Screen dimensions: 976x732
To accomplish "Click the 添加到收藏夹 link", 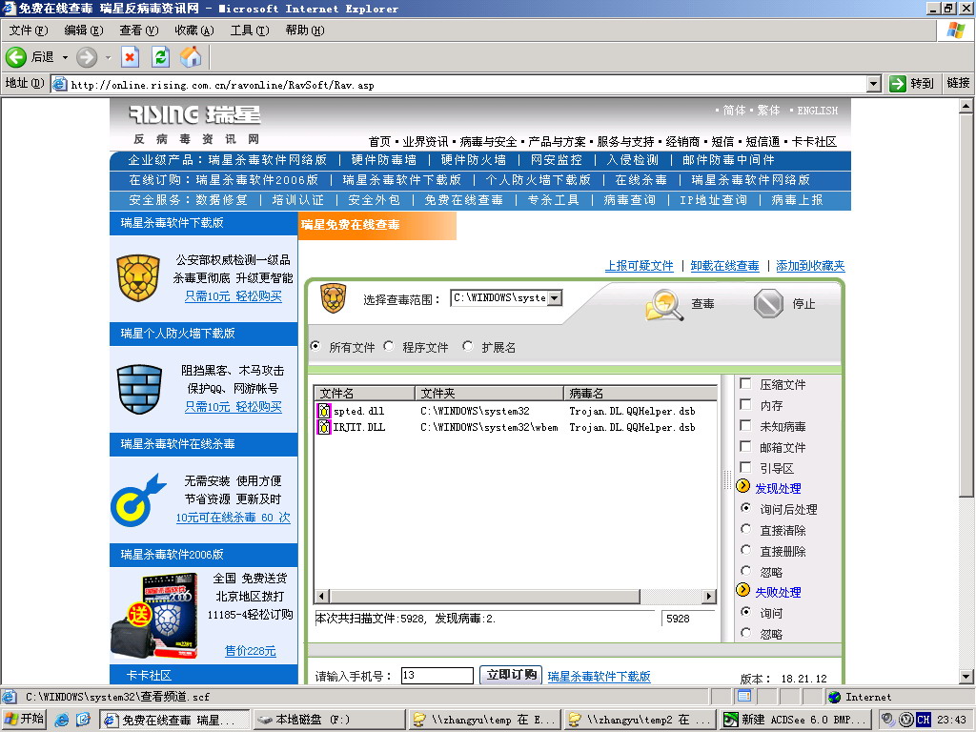I will tap(810, 266).
